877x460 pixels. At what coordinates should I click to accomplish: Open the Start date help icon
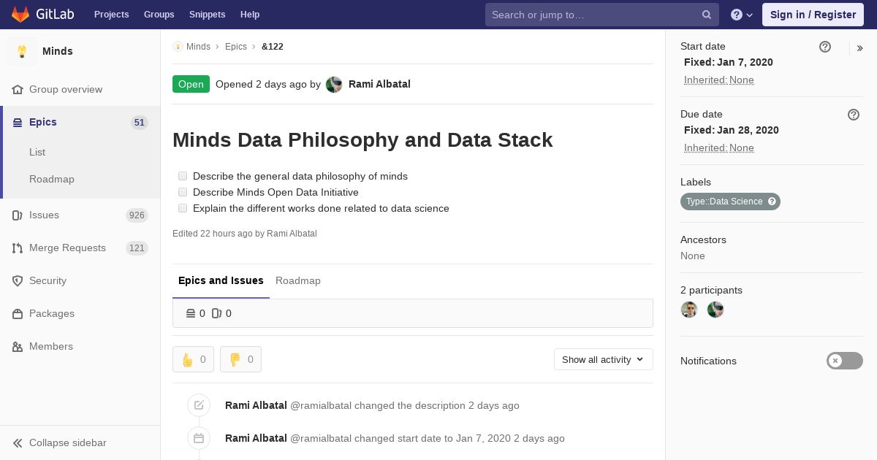click(x=825, y=47)
